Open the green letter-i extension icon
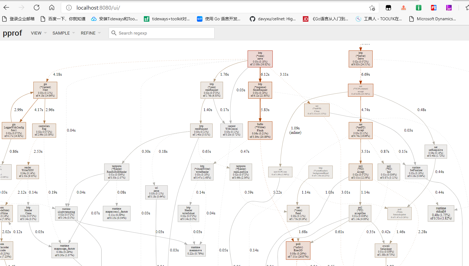 [x=418, y=8]
